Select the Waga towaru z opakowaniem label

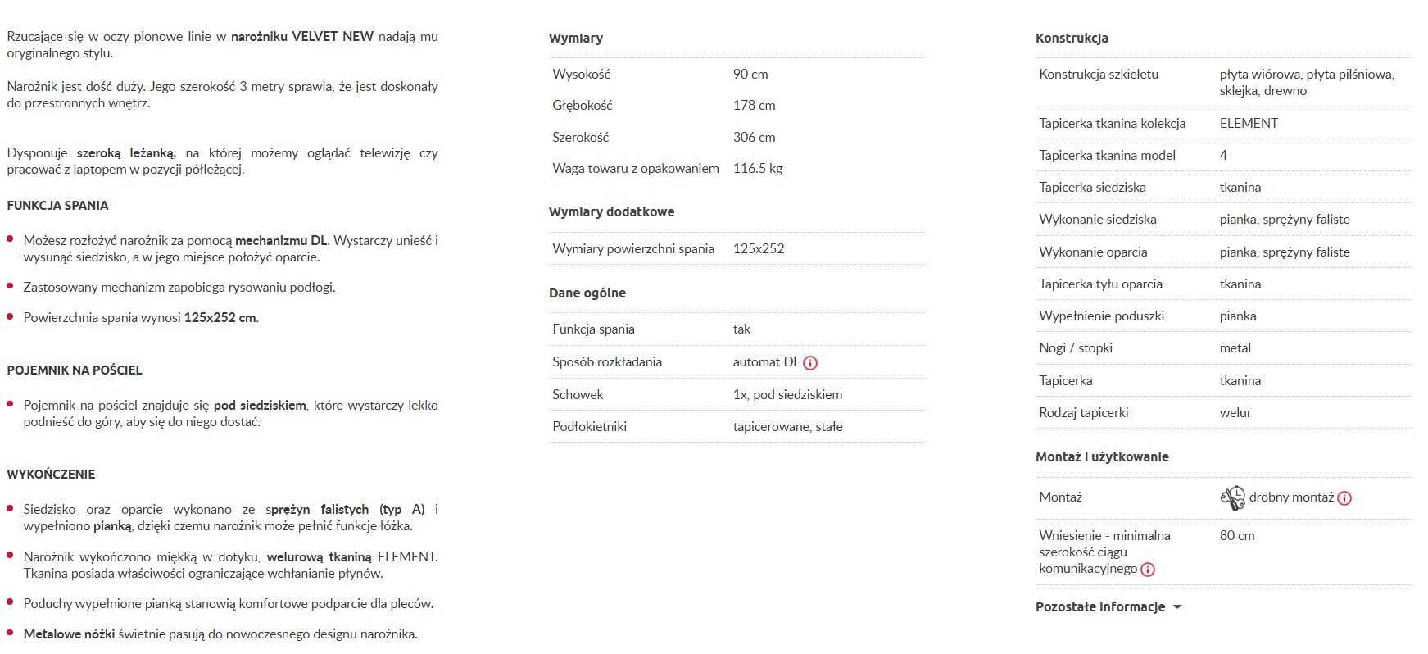pyautogui.click(x=636, y=168)
